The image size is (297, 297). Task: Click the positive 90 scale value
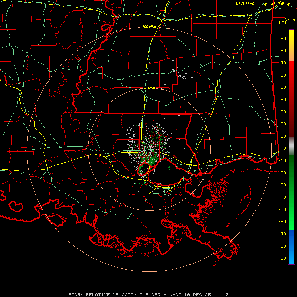click(283, 39)
